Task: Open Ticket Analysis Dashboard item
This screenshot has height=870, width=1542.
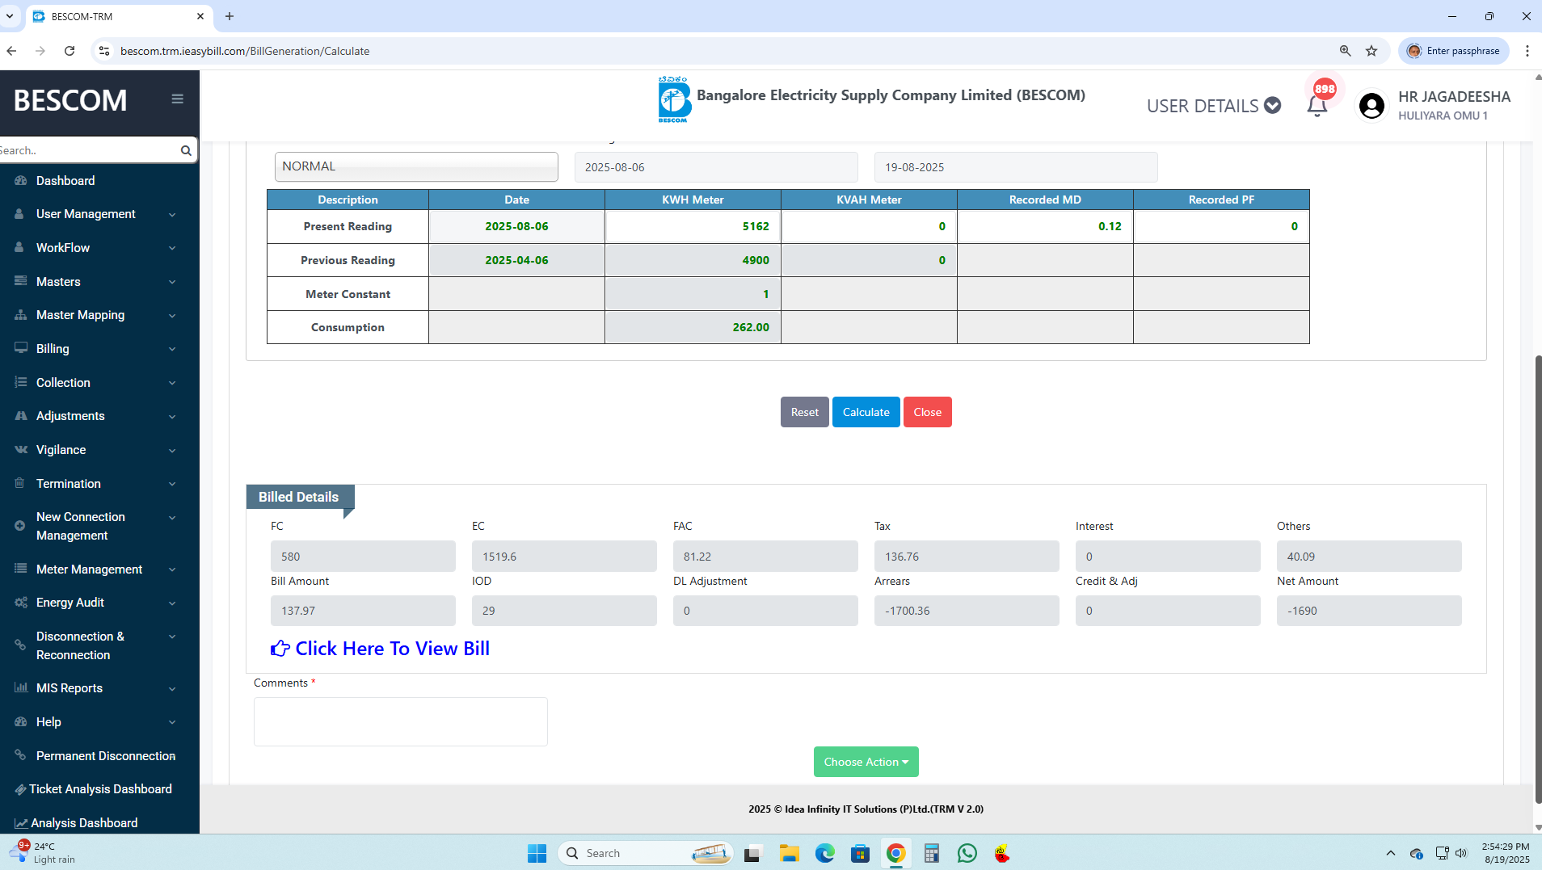Action: 100,789
